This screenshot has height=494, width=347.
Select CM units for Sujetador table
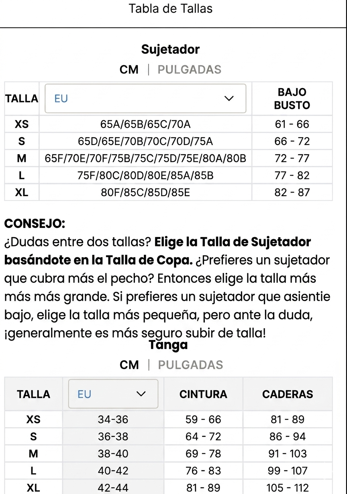(129, 70)
